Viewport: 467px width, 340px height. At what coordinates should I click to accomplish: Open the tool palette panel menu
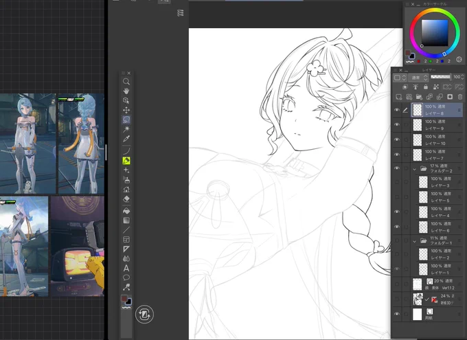click(x=124, y=73)
